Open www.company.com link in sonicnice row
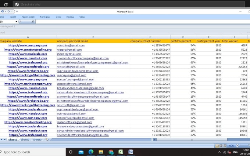 click(x=28, y=46)
